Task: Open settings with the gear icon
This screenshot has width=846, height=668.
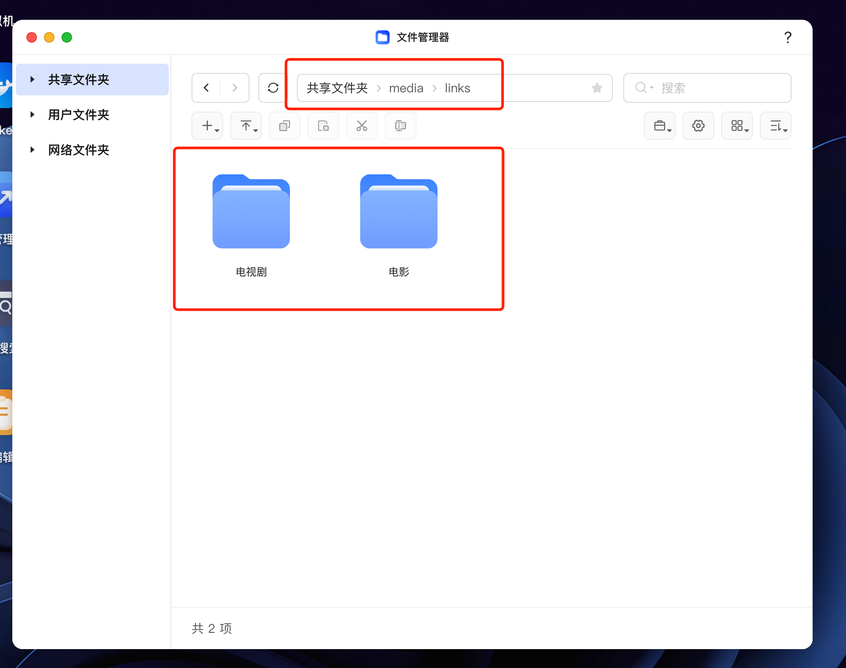Action: click(x=698, y=126)
